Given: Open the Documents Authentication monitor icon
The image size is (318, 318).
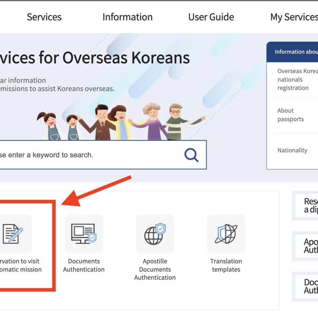Looking at the screenshot, I should tap(84, 233).
